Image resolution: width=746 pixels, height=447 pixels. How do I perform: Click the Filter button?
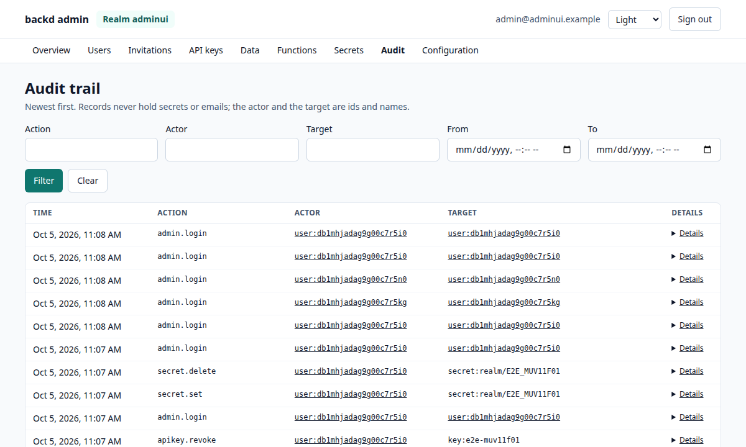coord(44,181)
